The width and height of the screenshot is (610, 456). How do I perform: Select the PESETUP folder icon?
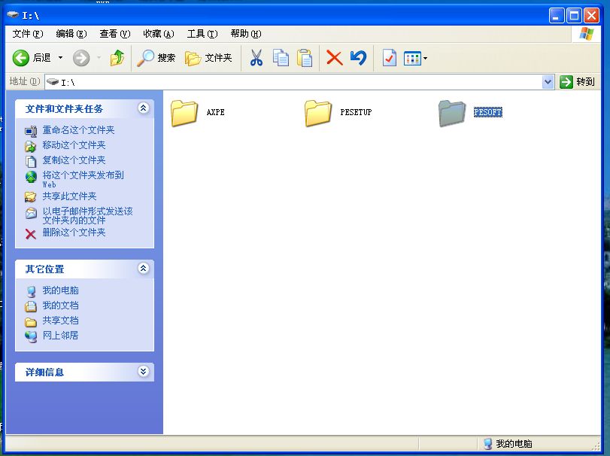318,113
